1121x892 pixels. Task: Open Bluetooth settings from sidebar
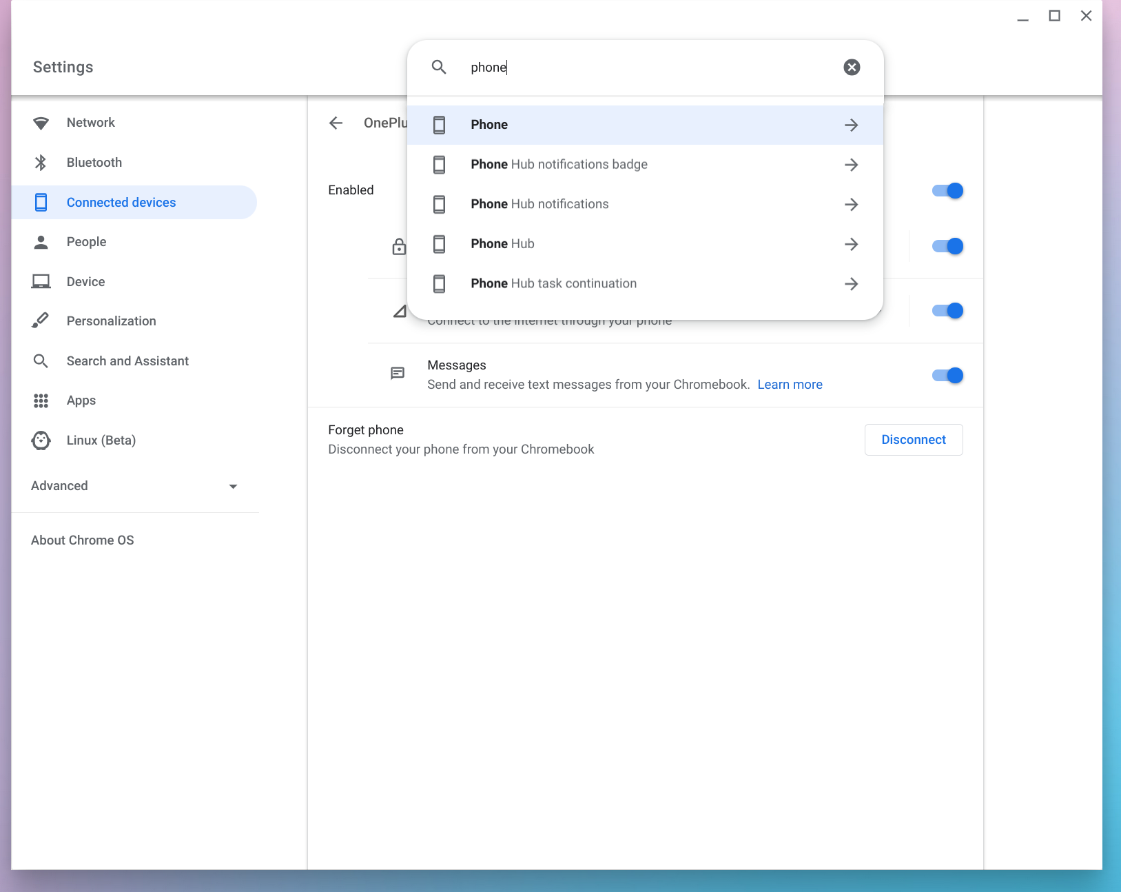[x=41, y=162]
